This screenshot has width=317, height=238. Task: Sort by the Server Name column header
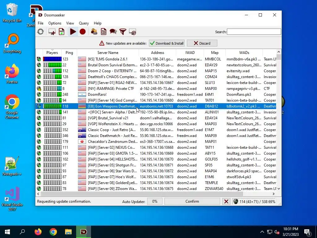(x=108, y=53)
